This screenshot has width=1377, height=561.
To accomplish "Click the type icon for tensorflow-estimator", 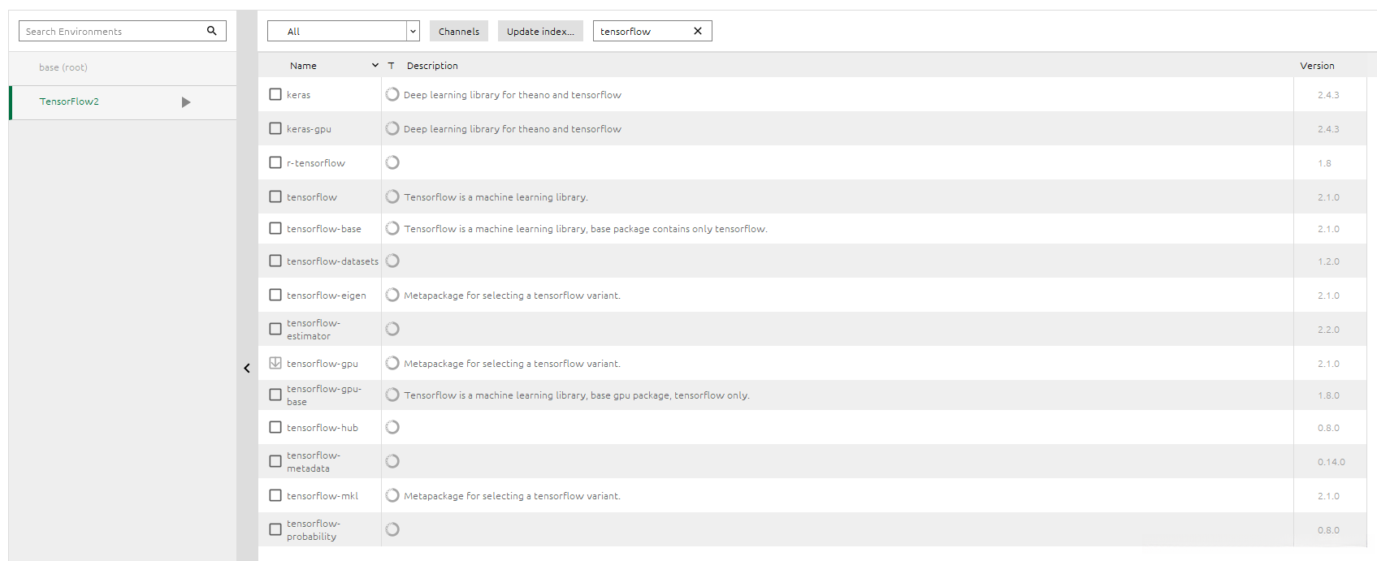I will coord(392,329).
